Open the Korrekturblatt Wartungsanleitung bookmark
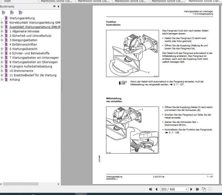 pyautogui.click(x=35, y=22)
